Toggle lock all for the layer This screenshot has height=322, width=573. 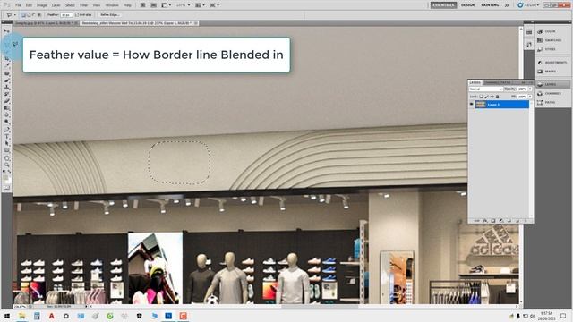click(498, 97)
